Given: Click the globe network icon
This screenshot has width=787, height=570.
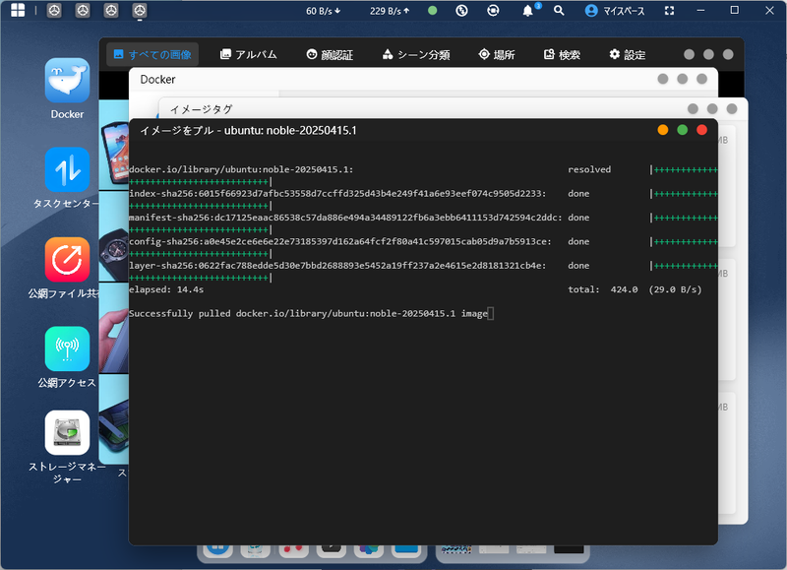Looking at the screenshot, I should [460, 11].
